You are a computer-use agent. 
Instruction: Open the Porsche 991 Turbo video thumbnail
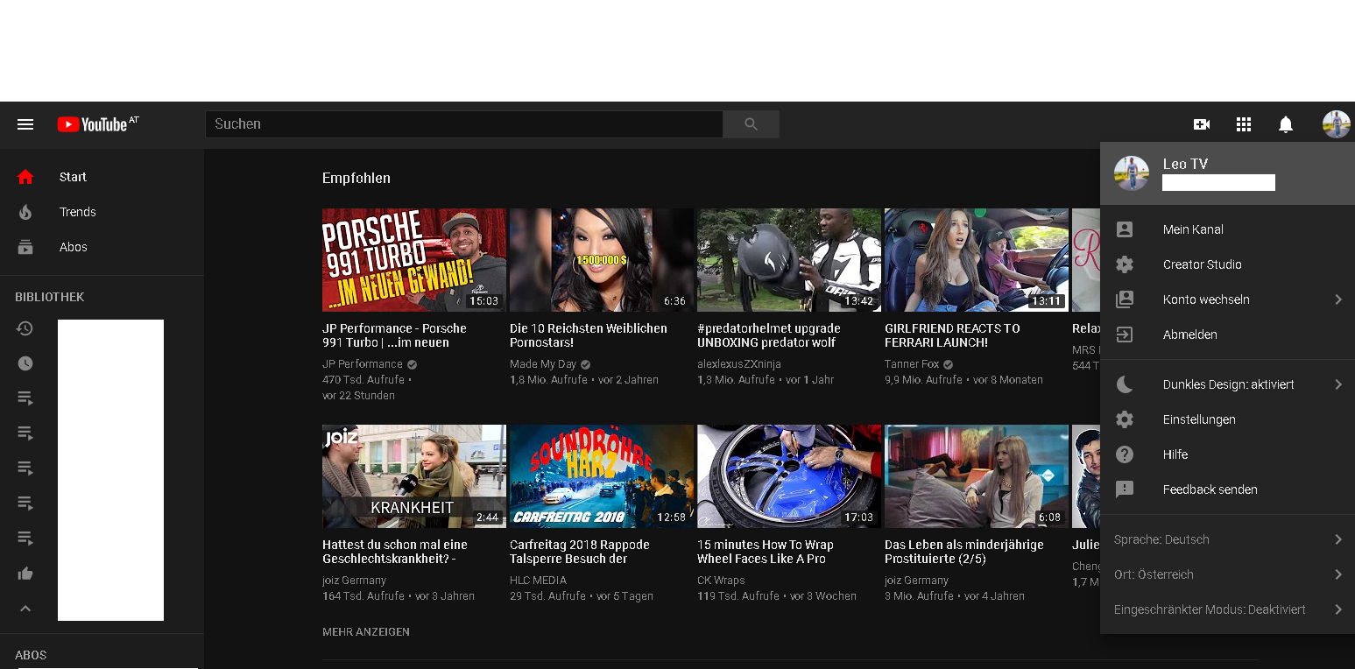[413, 260]
